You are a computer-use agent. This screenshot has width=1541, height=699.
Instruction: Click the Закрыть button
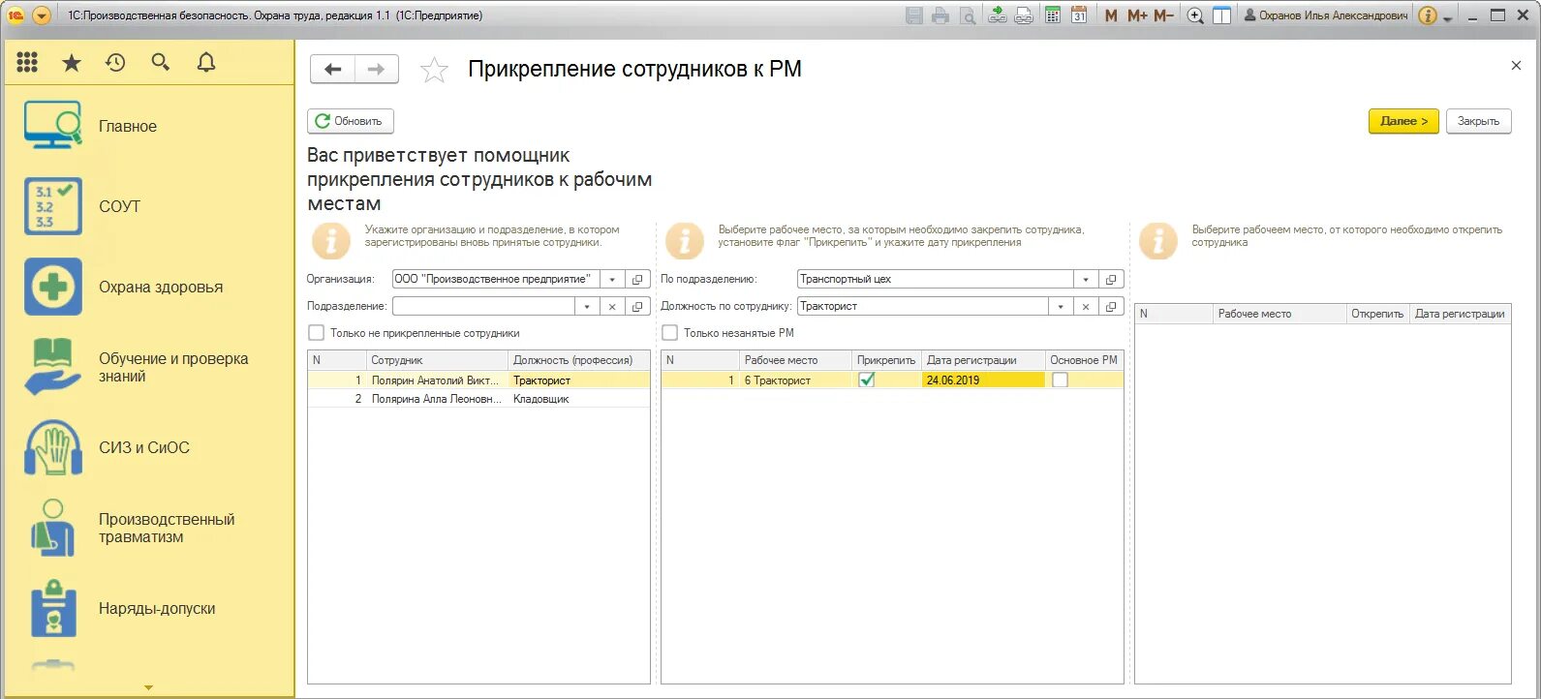tap(1478, 121)
